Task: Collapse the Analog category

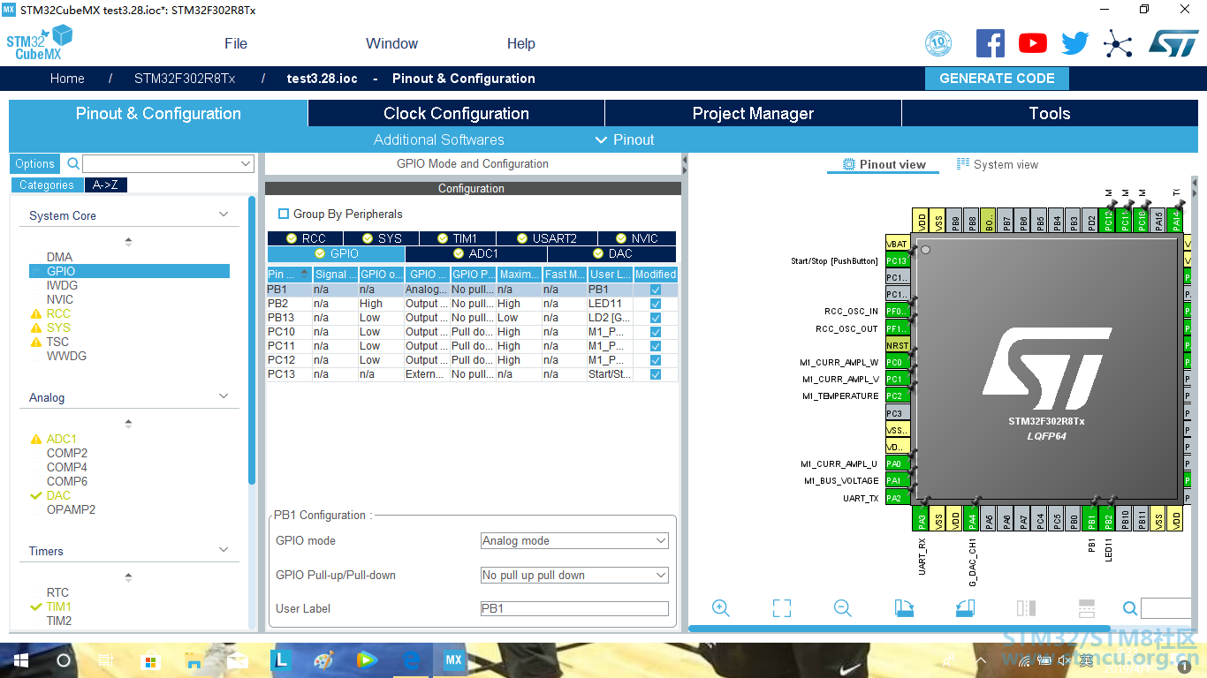Action: tap(224, 396)
